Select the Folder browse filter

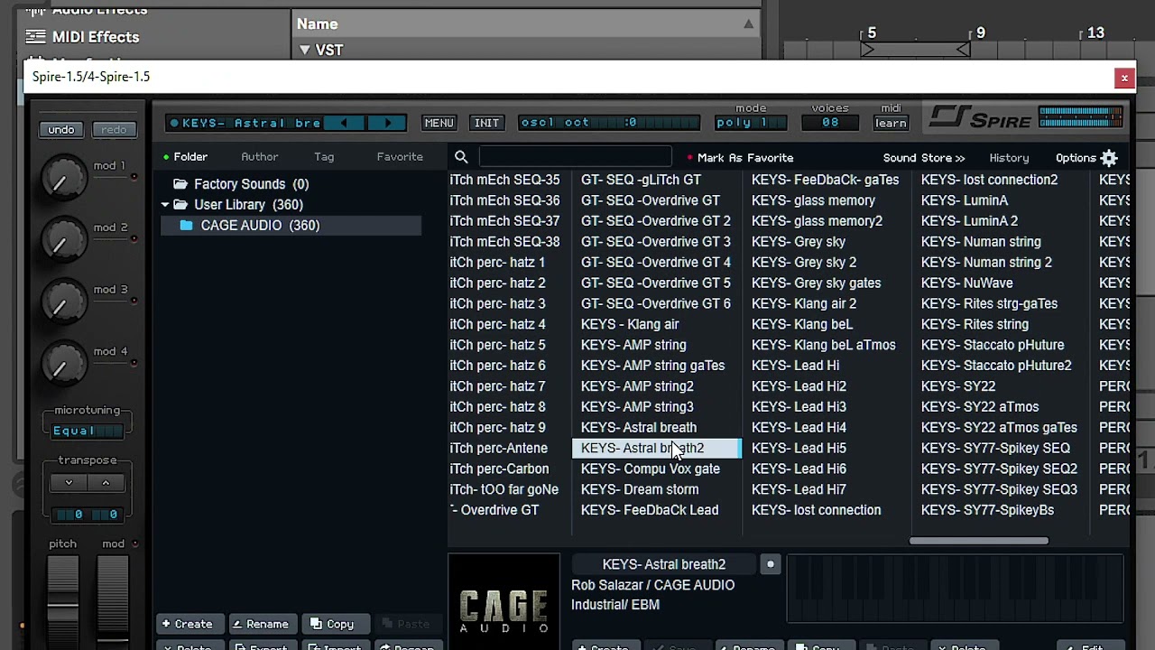coord(186,157)
